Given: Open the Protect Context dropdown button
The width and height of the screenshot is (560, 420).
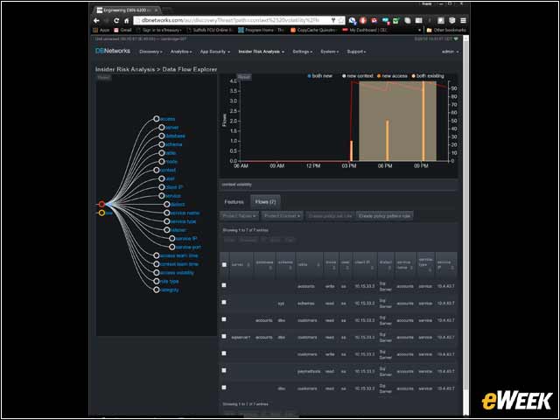Looking at the screenshot, I should (x=282, y=216).
